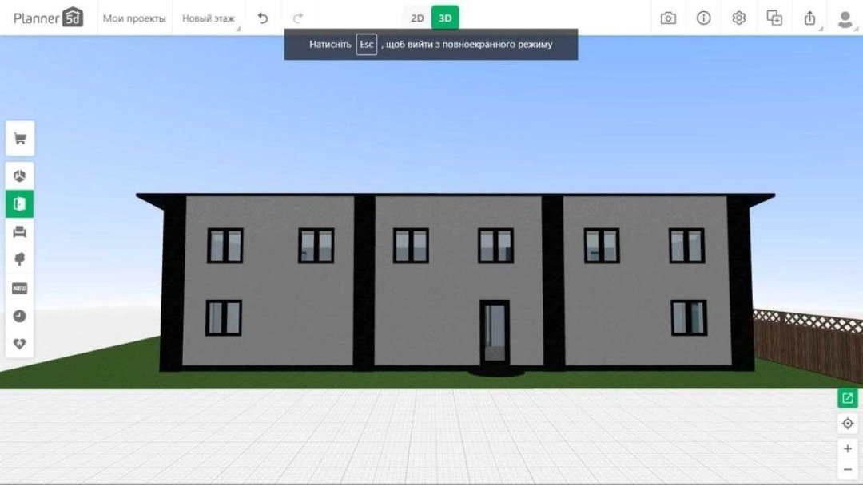Show the NEW items catalog
This screenshot has width=863, height=485.
point(20,288)
